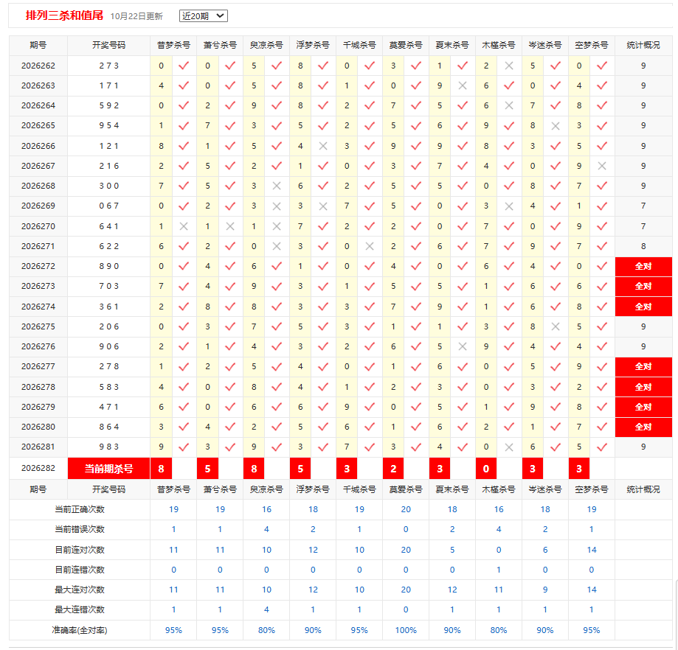Select the period number 2026262
Image resolution: width=678 pixels, height=650 pixels.
click(x=38, y=66)
